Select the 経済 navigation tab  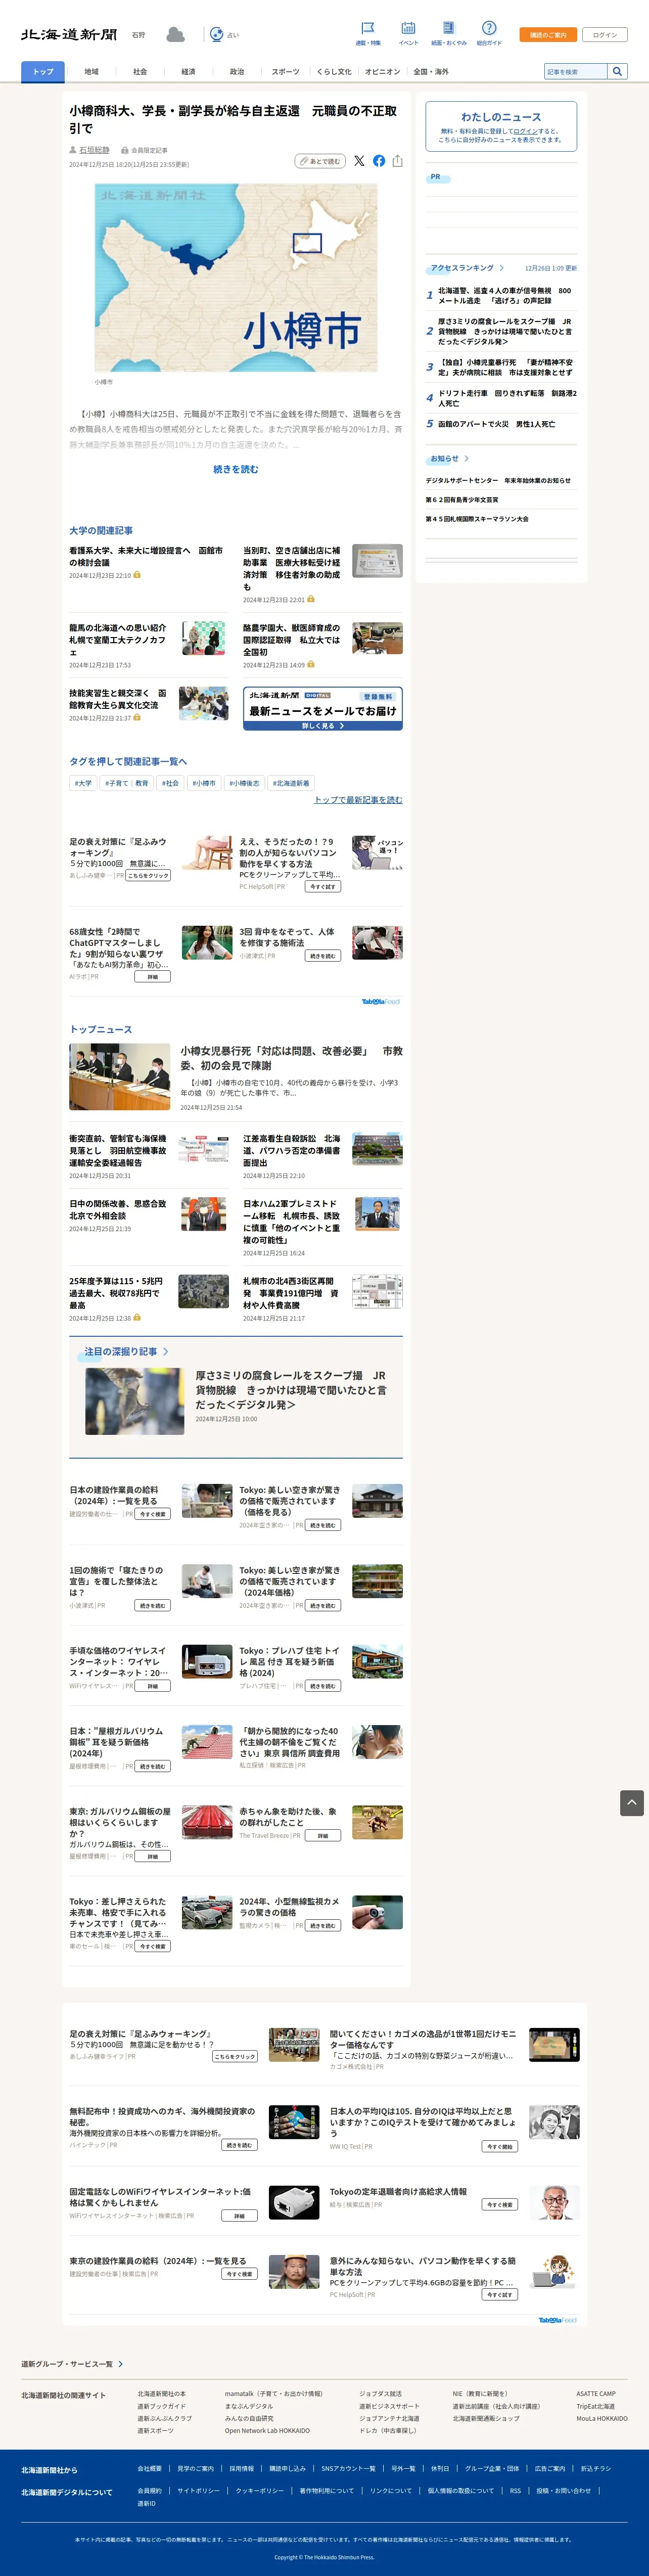(x=188, y=72)
